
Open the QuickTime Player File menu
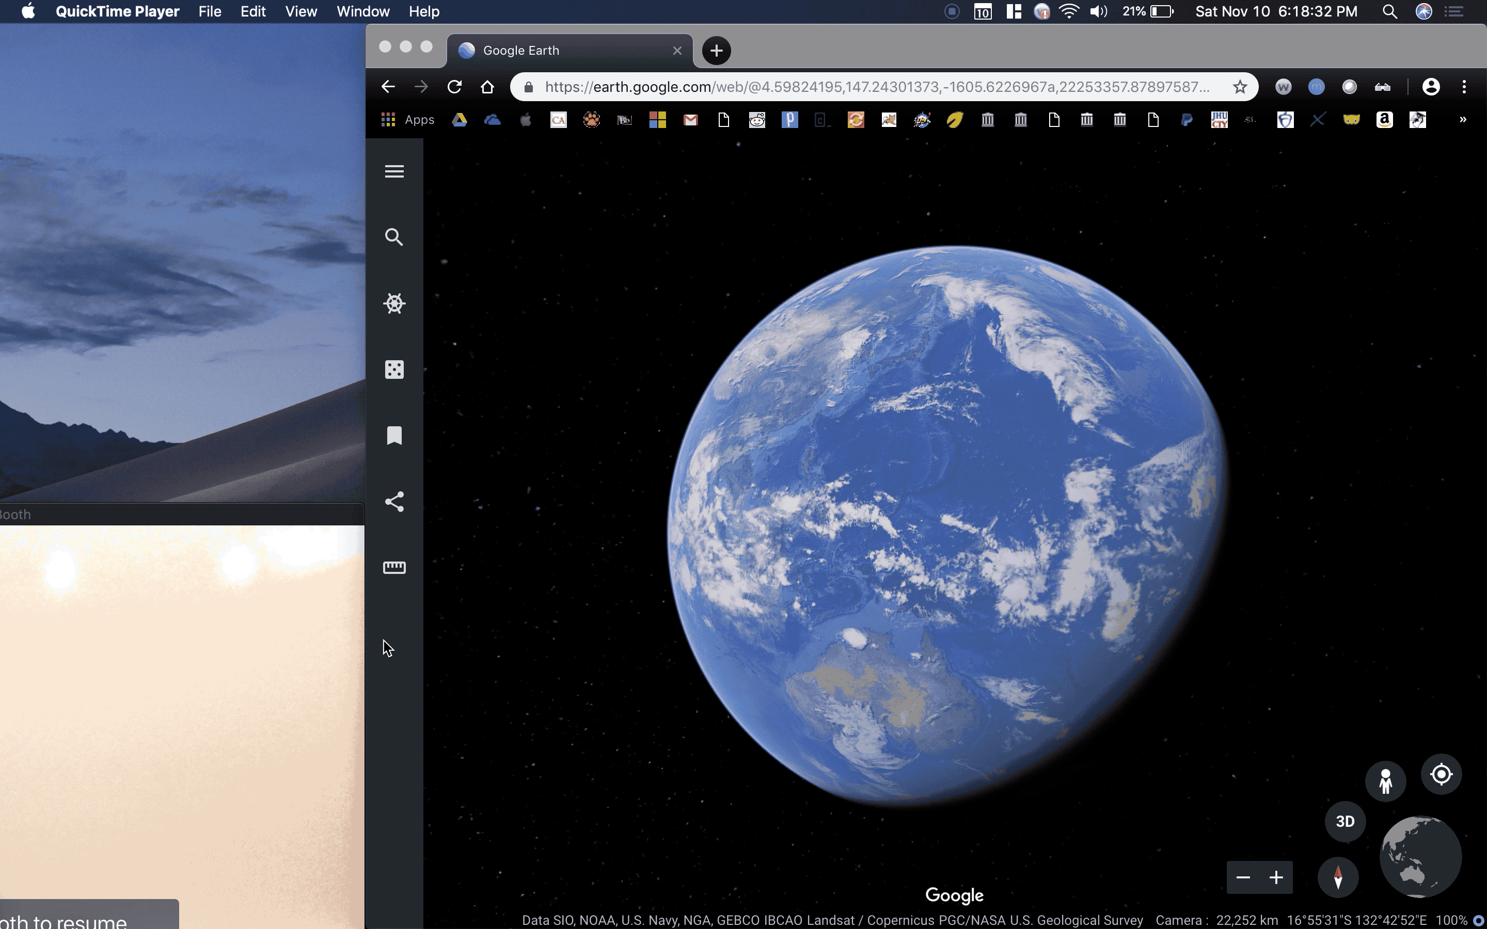210,12
